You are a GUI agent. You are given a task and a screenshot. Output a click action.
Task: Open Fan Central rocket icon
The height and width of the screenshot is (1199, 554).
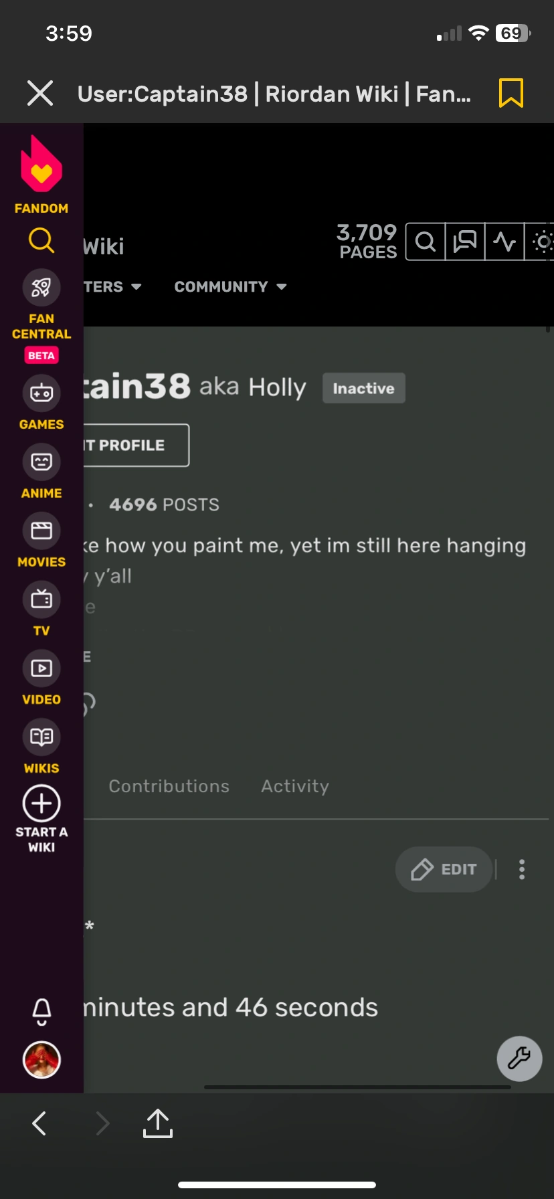click(41, 288)
